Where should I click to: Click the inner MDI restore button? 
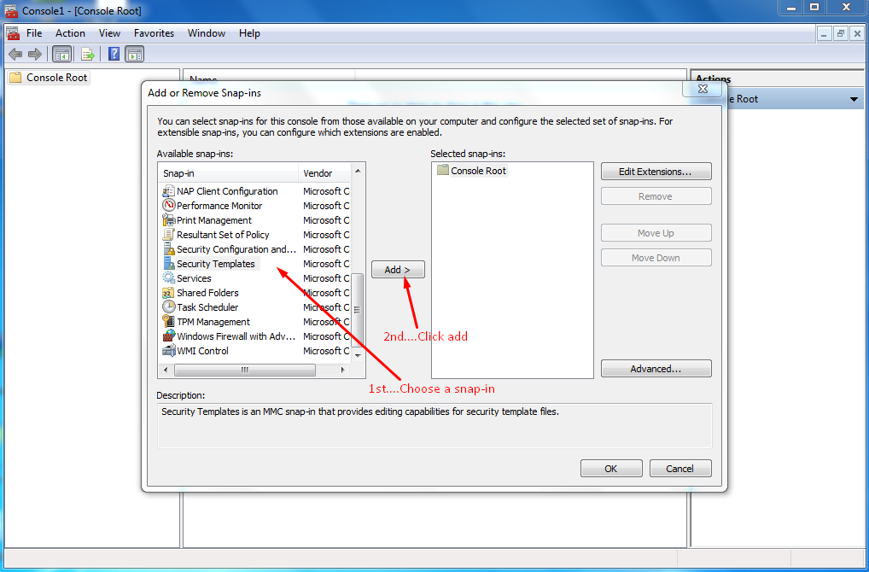point(841,33)
